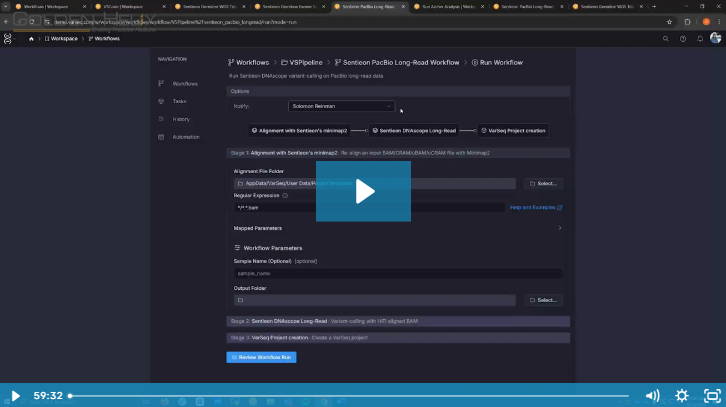726x407 pixels.
Task: Switch to Sentieon Germline Exome browser tab
Action: (290, 7)
